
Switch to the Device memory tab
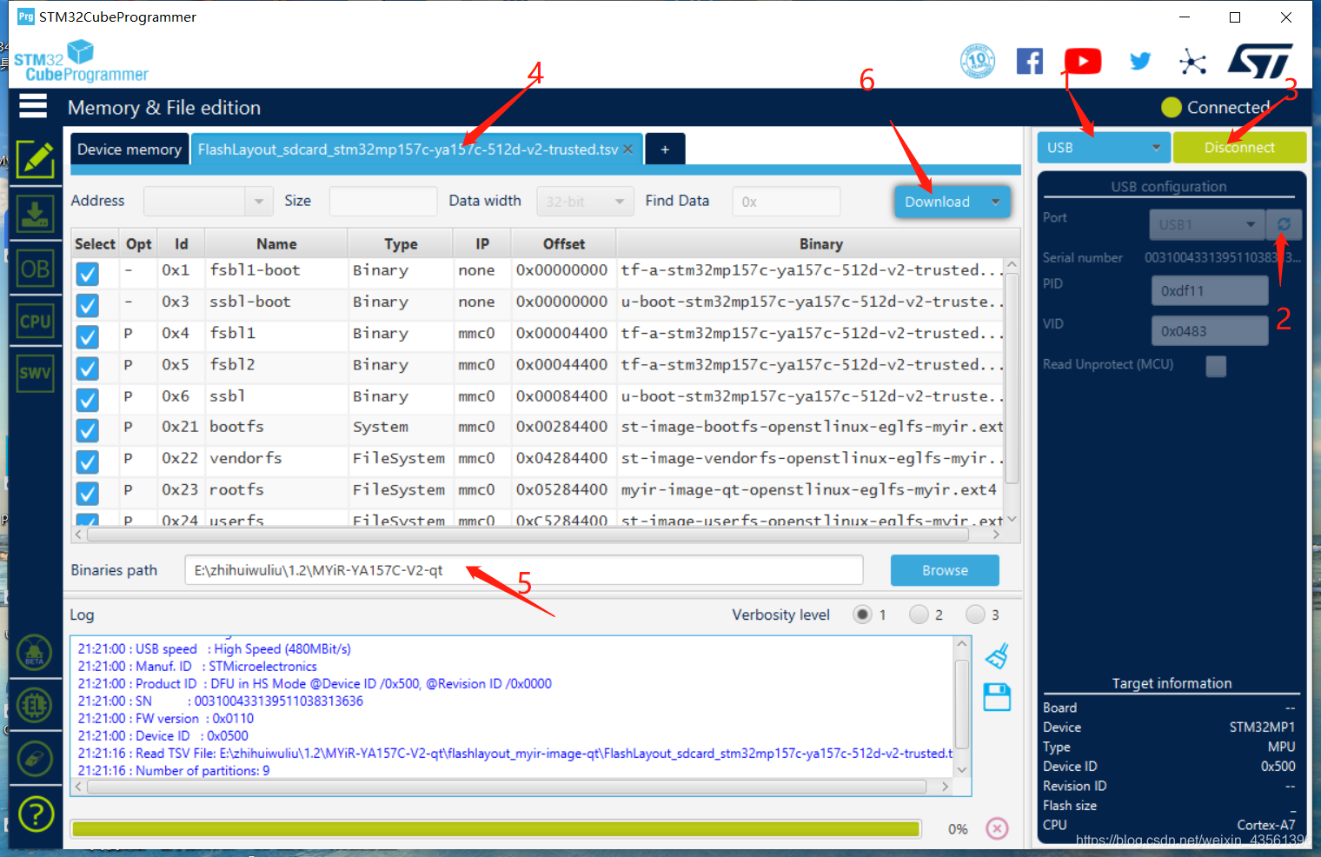click(129, 149)
